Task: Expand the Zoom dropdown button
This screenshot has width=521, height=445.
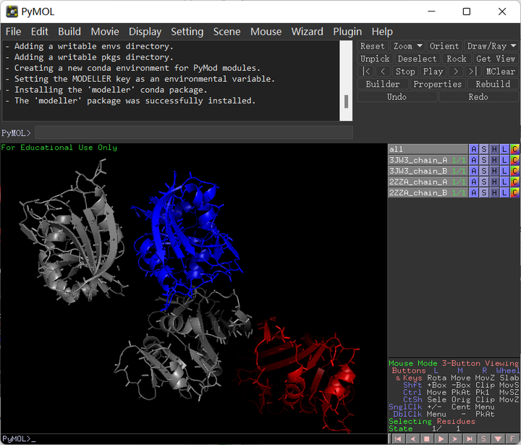Action: (407, 46)
